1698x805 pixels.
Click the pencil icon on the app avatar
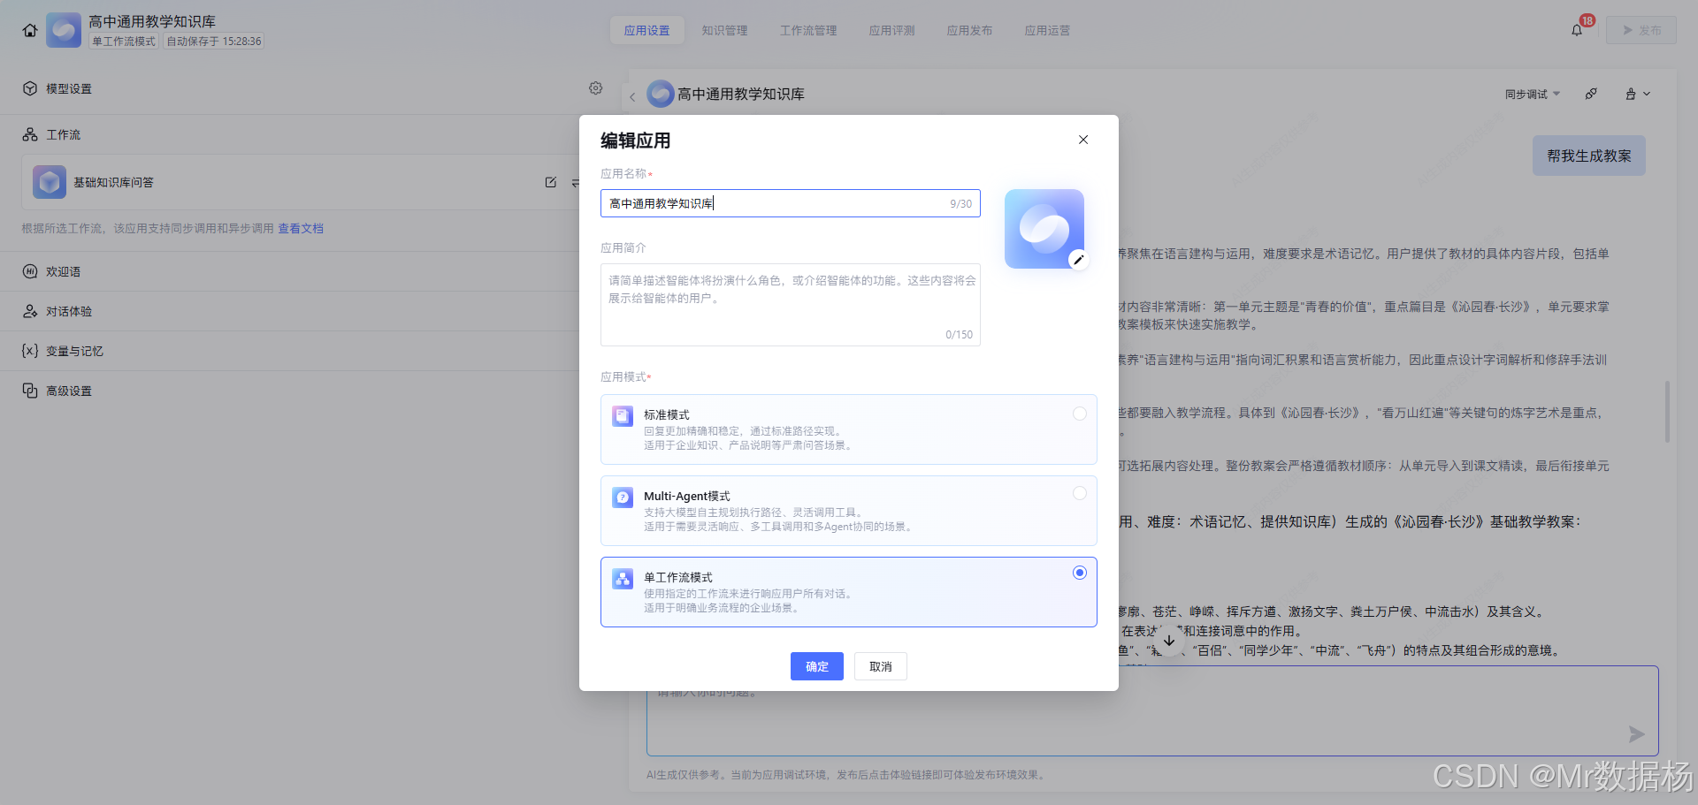tap(1077, 259)
